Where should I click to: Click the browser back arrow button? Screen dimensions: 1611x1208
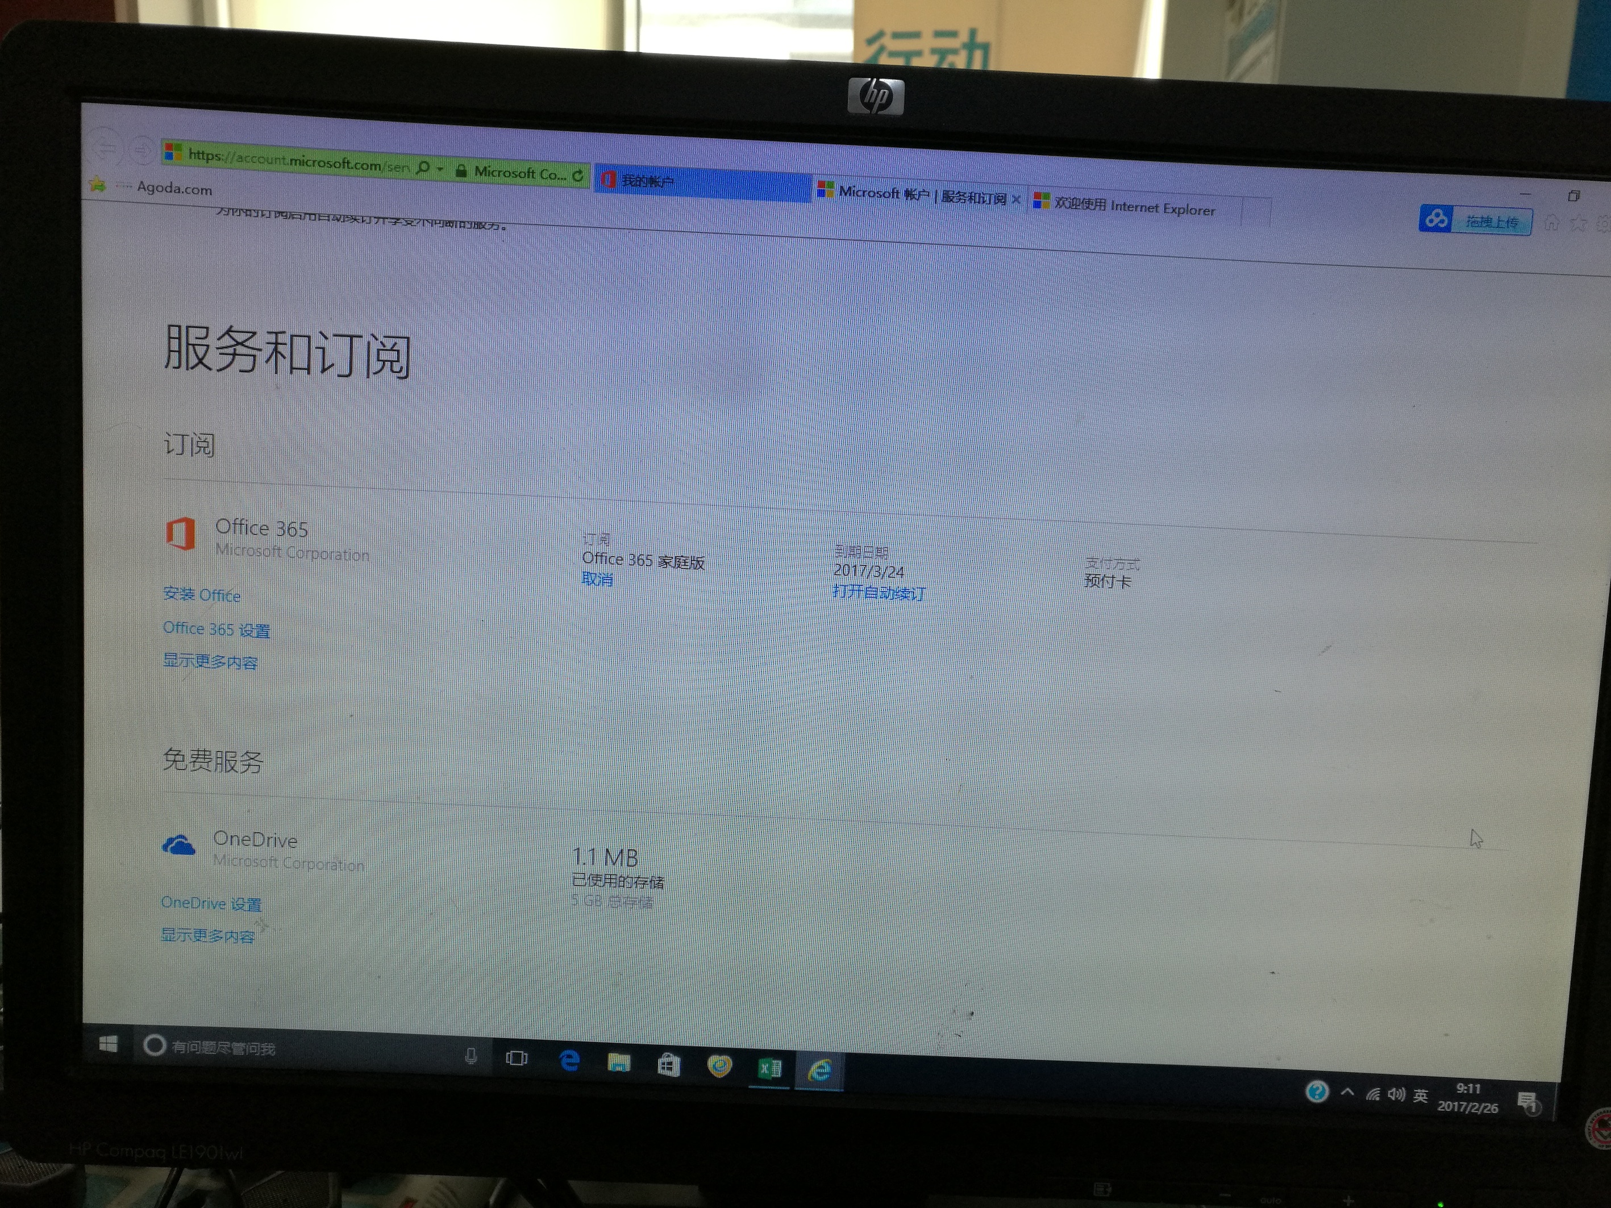pos(107,148)
